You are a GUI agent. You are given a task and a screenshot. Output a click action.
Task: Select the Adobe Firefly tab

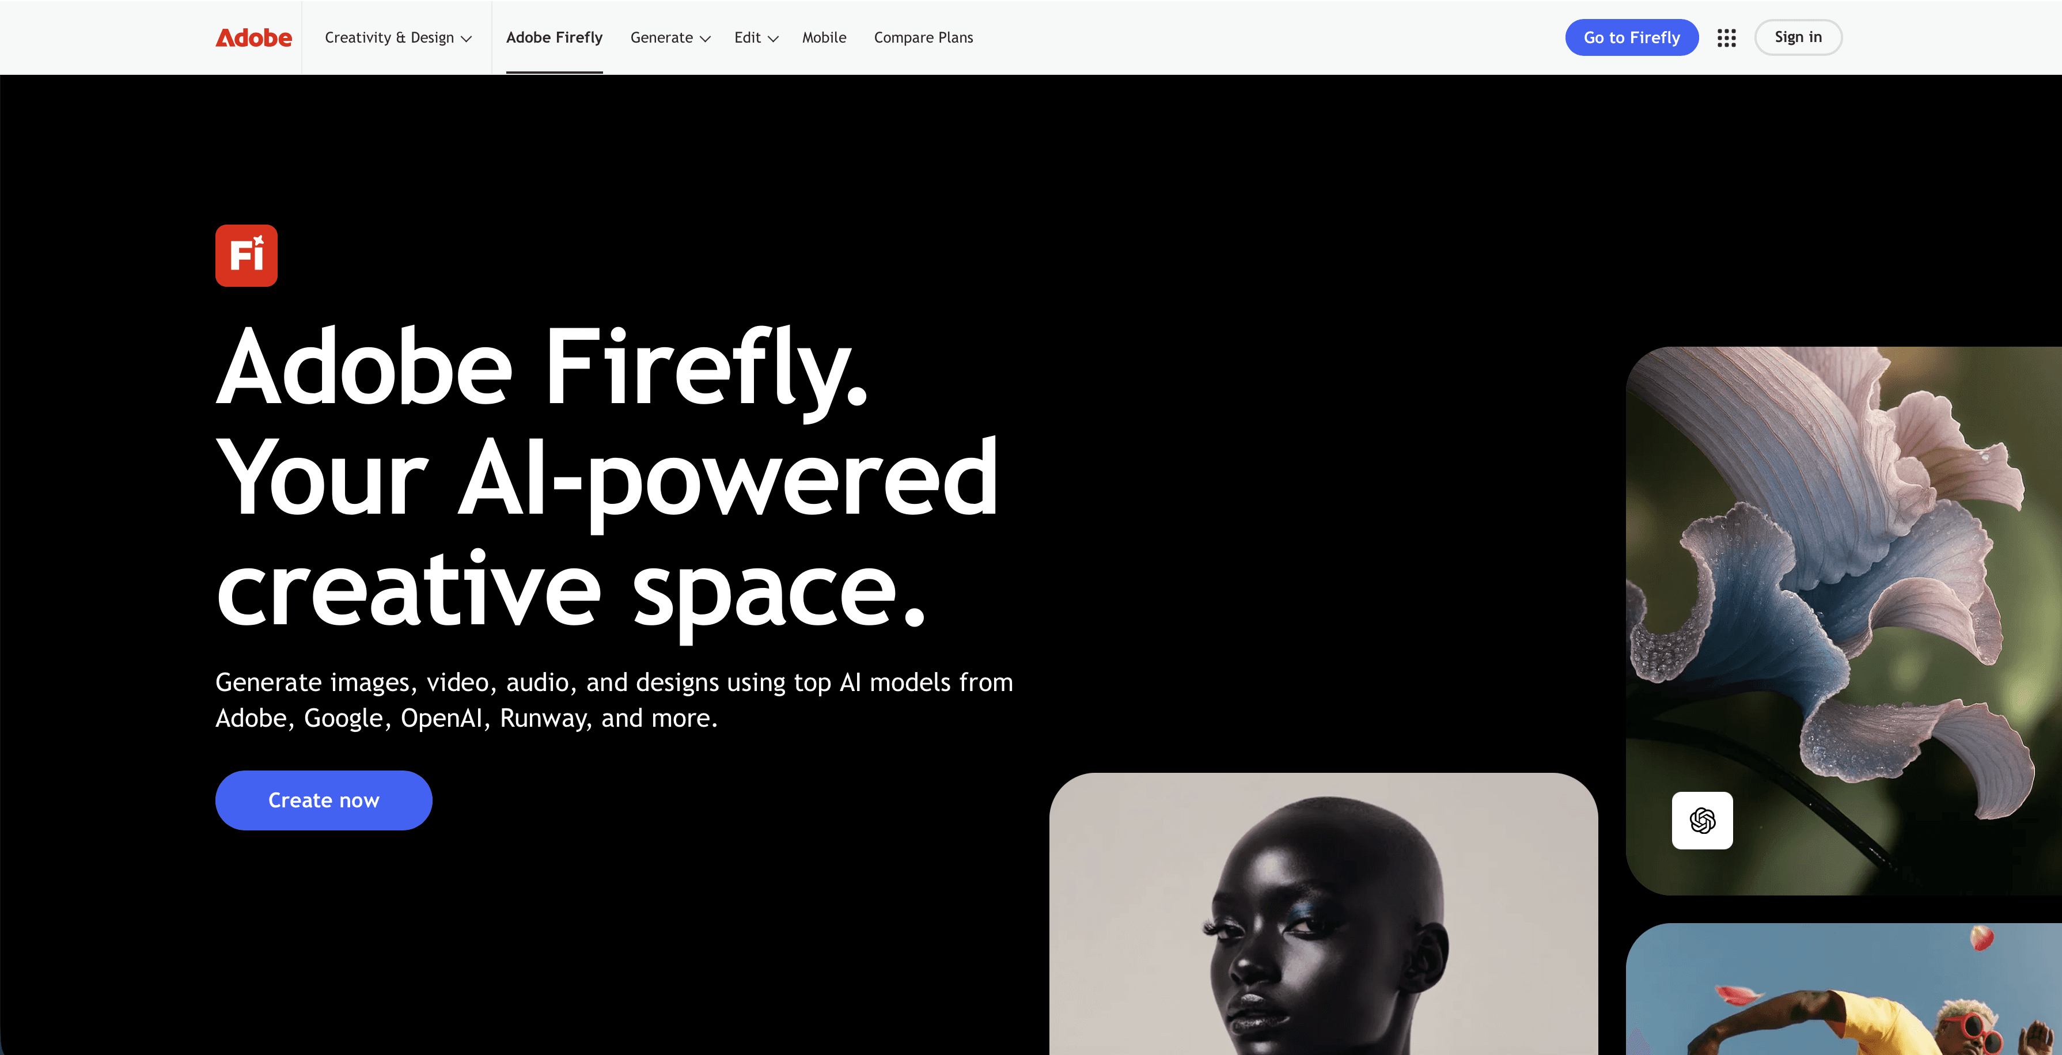click(x=554, y=37)
